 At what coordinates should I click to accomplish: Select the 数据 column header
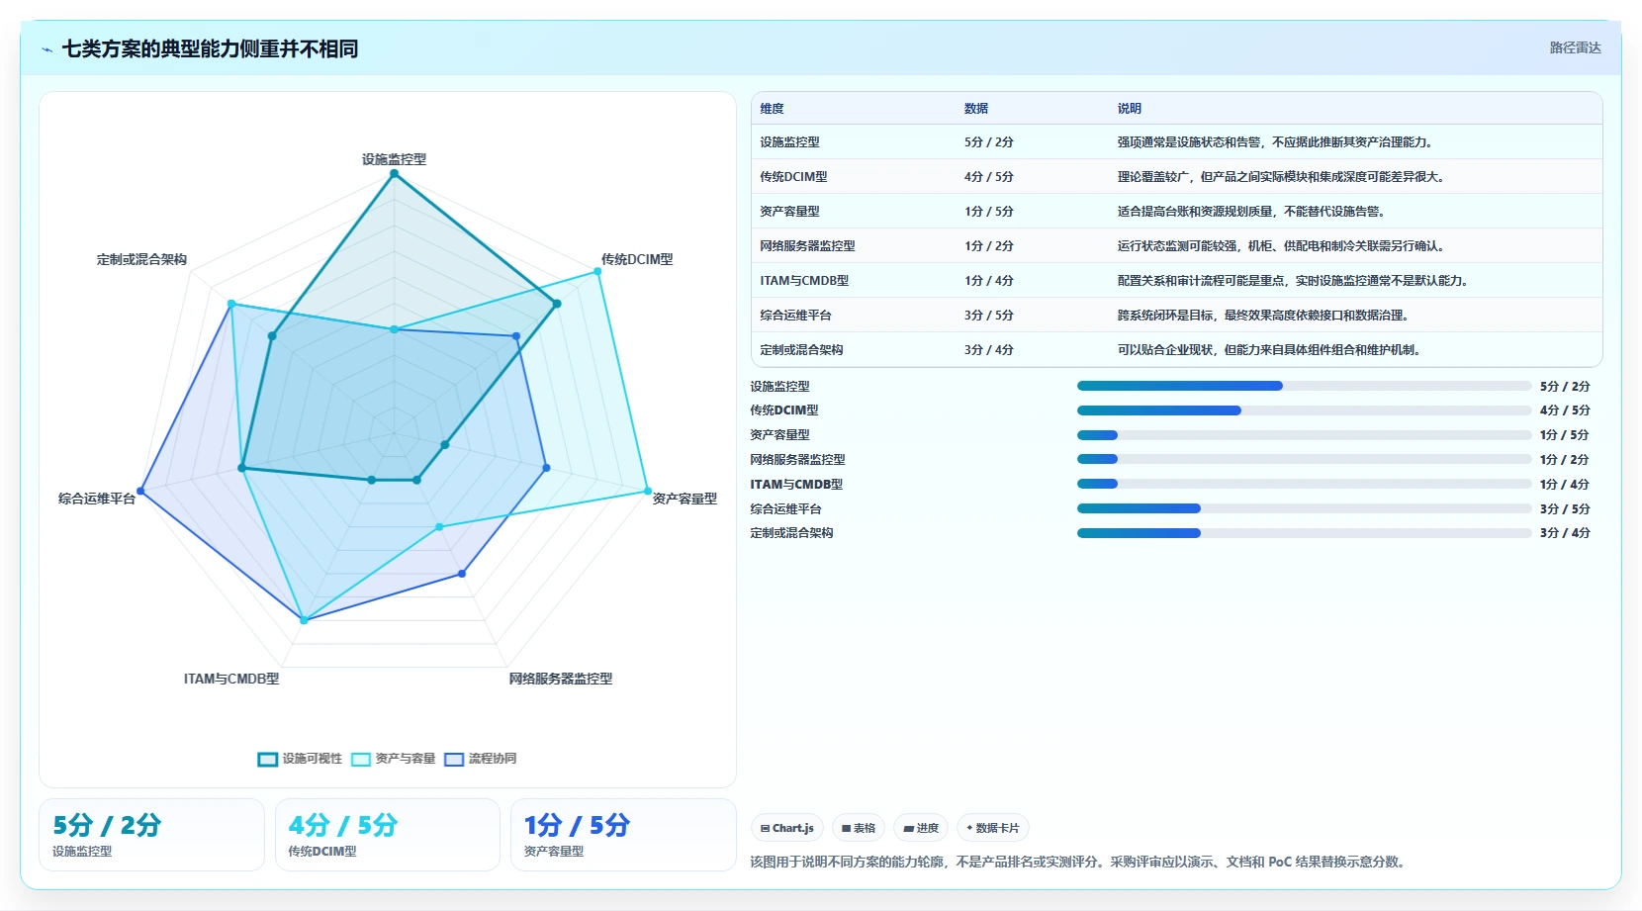(x=976, y=109)
